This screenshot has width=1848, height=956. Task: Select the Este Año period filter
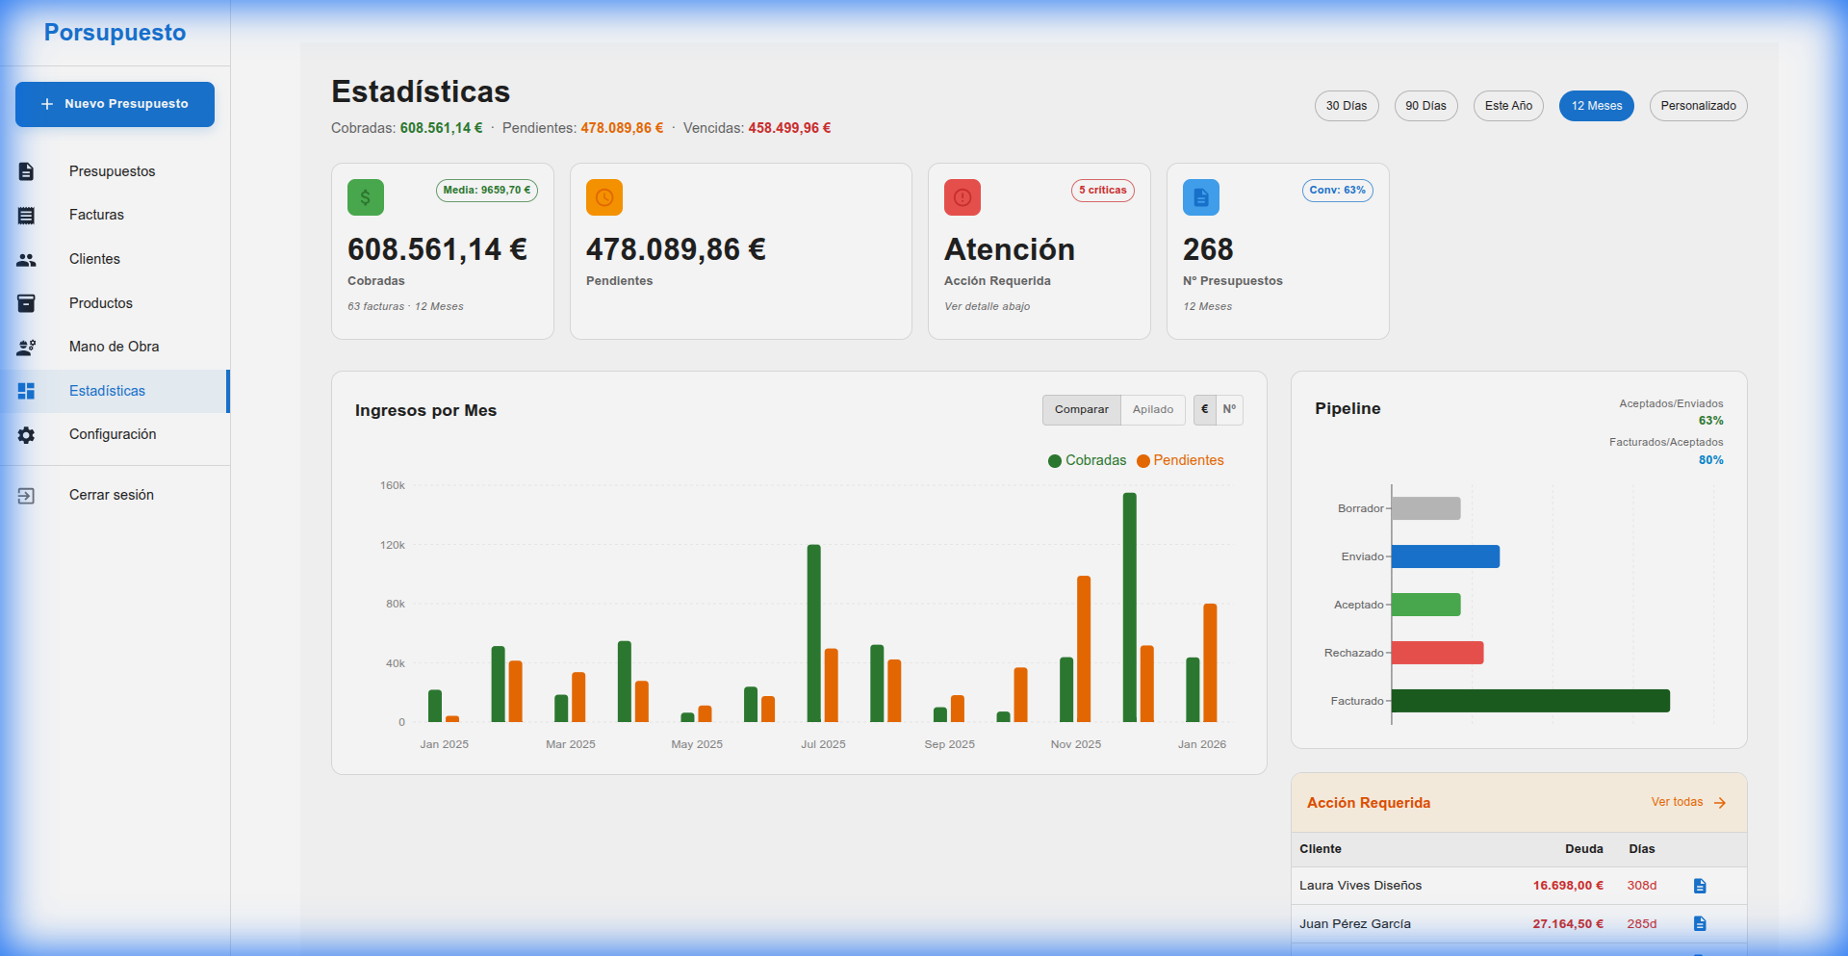[1507, 106]
